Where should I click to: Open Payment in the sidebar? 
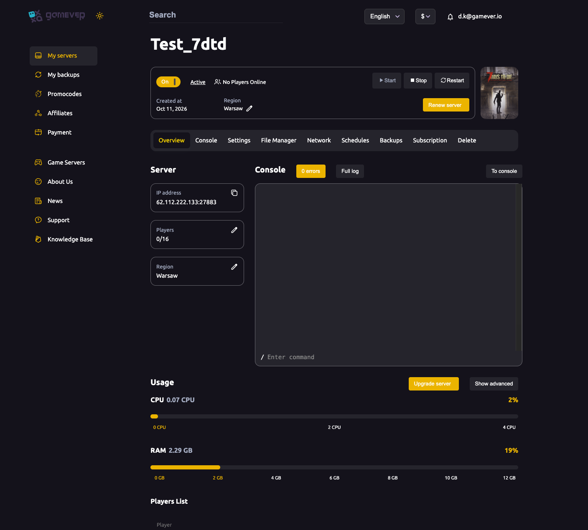[64, 132]
